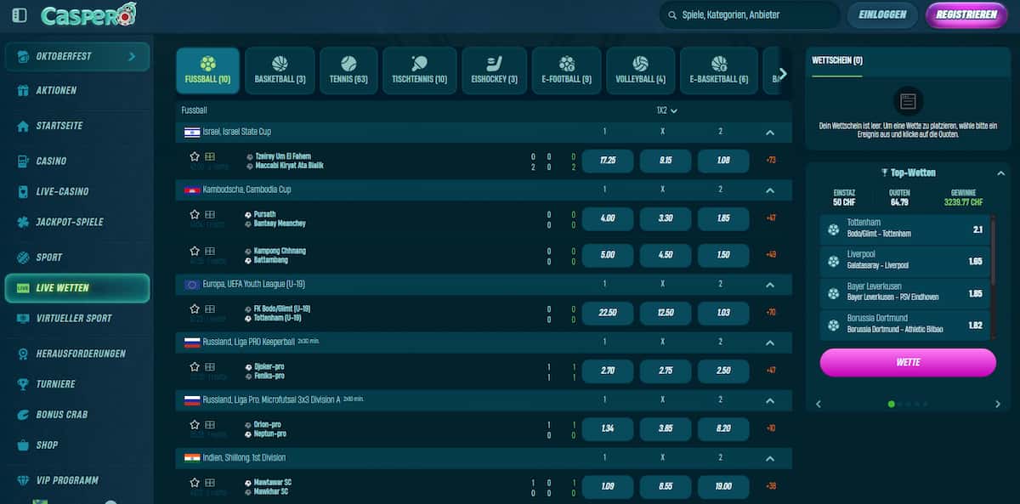Collapse the UEFA Youth League section

769,285
